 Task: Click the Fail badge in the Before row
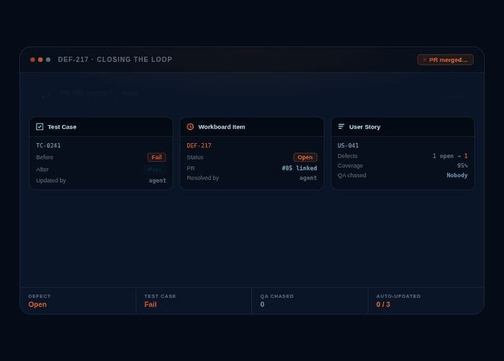[x=156, y=157]
